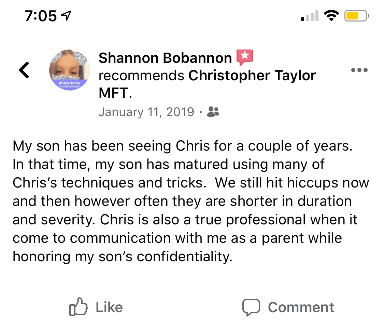Tap the speech bubble Comment icon

coord(251,307)
